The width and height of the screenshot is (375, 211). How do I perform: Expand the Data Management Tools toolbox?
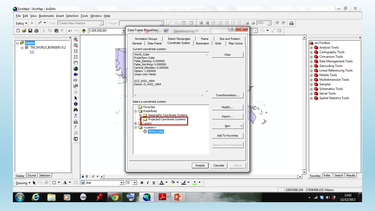click(x=311, y=61)
